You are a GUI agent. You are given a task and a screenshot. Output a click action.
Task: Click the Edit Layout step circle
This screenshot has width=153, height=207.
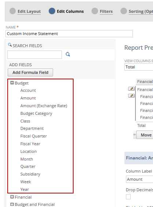point(12,11)
